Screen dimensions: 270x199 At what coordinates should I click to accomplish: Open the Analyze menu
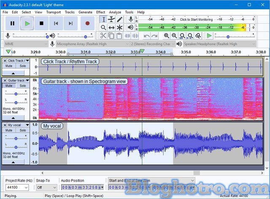point(115,12)
